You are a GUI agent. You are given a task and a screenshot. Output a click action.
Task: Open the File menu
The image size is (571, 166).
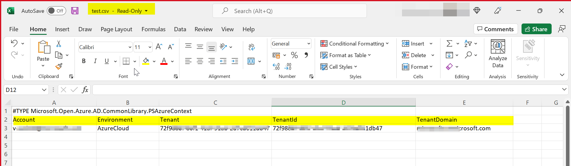click(x=14, y=29)
